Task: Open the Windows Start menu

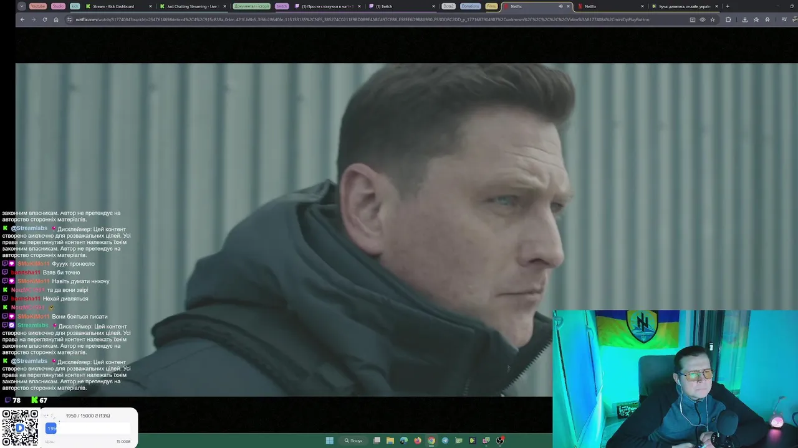Action: pos(329,441)
